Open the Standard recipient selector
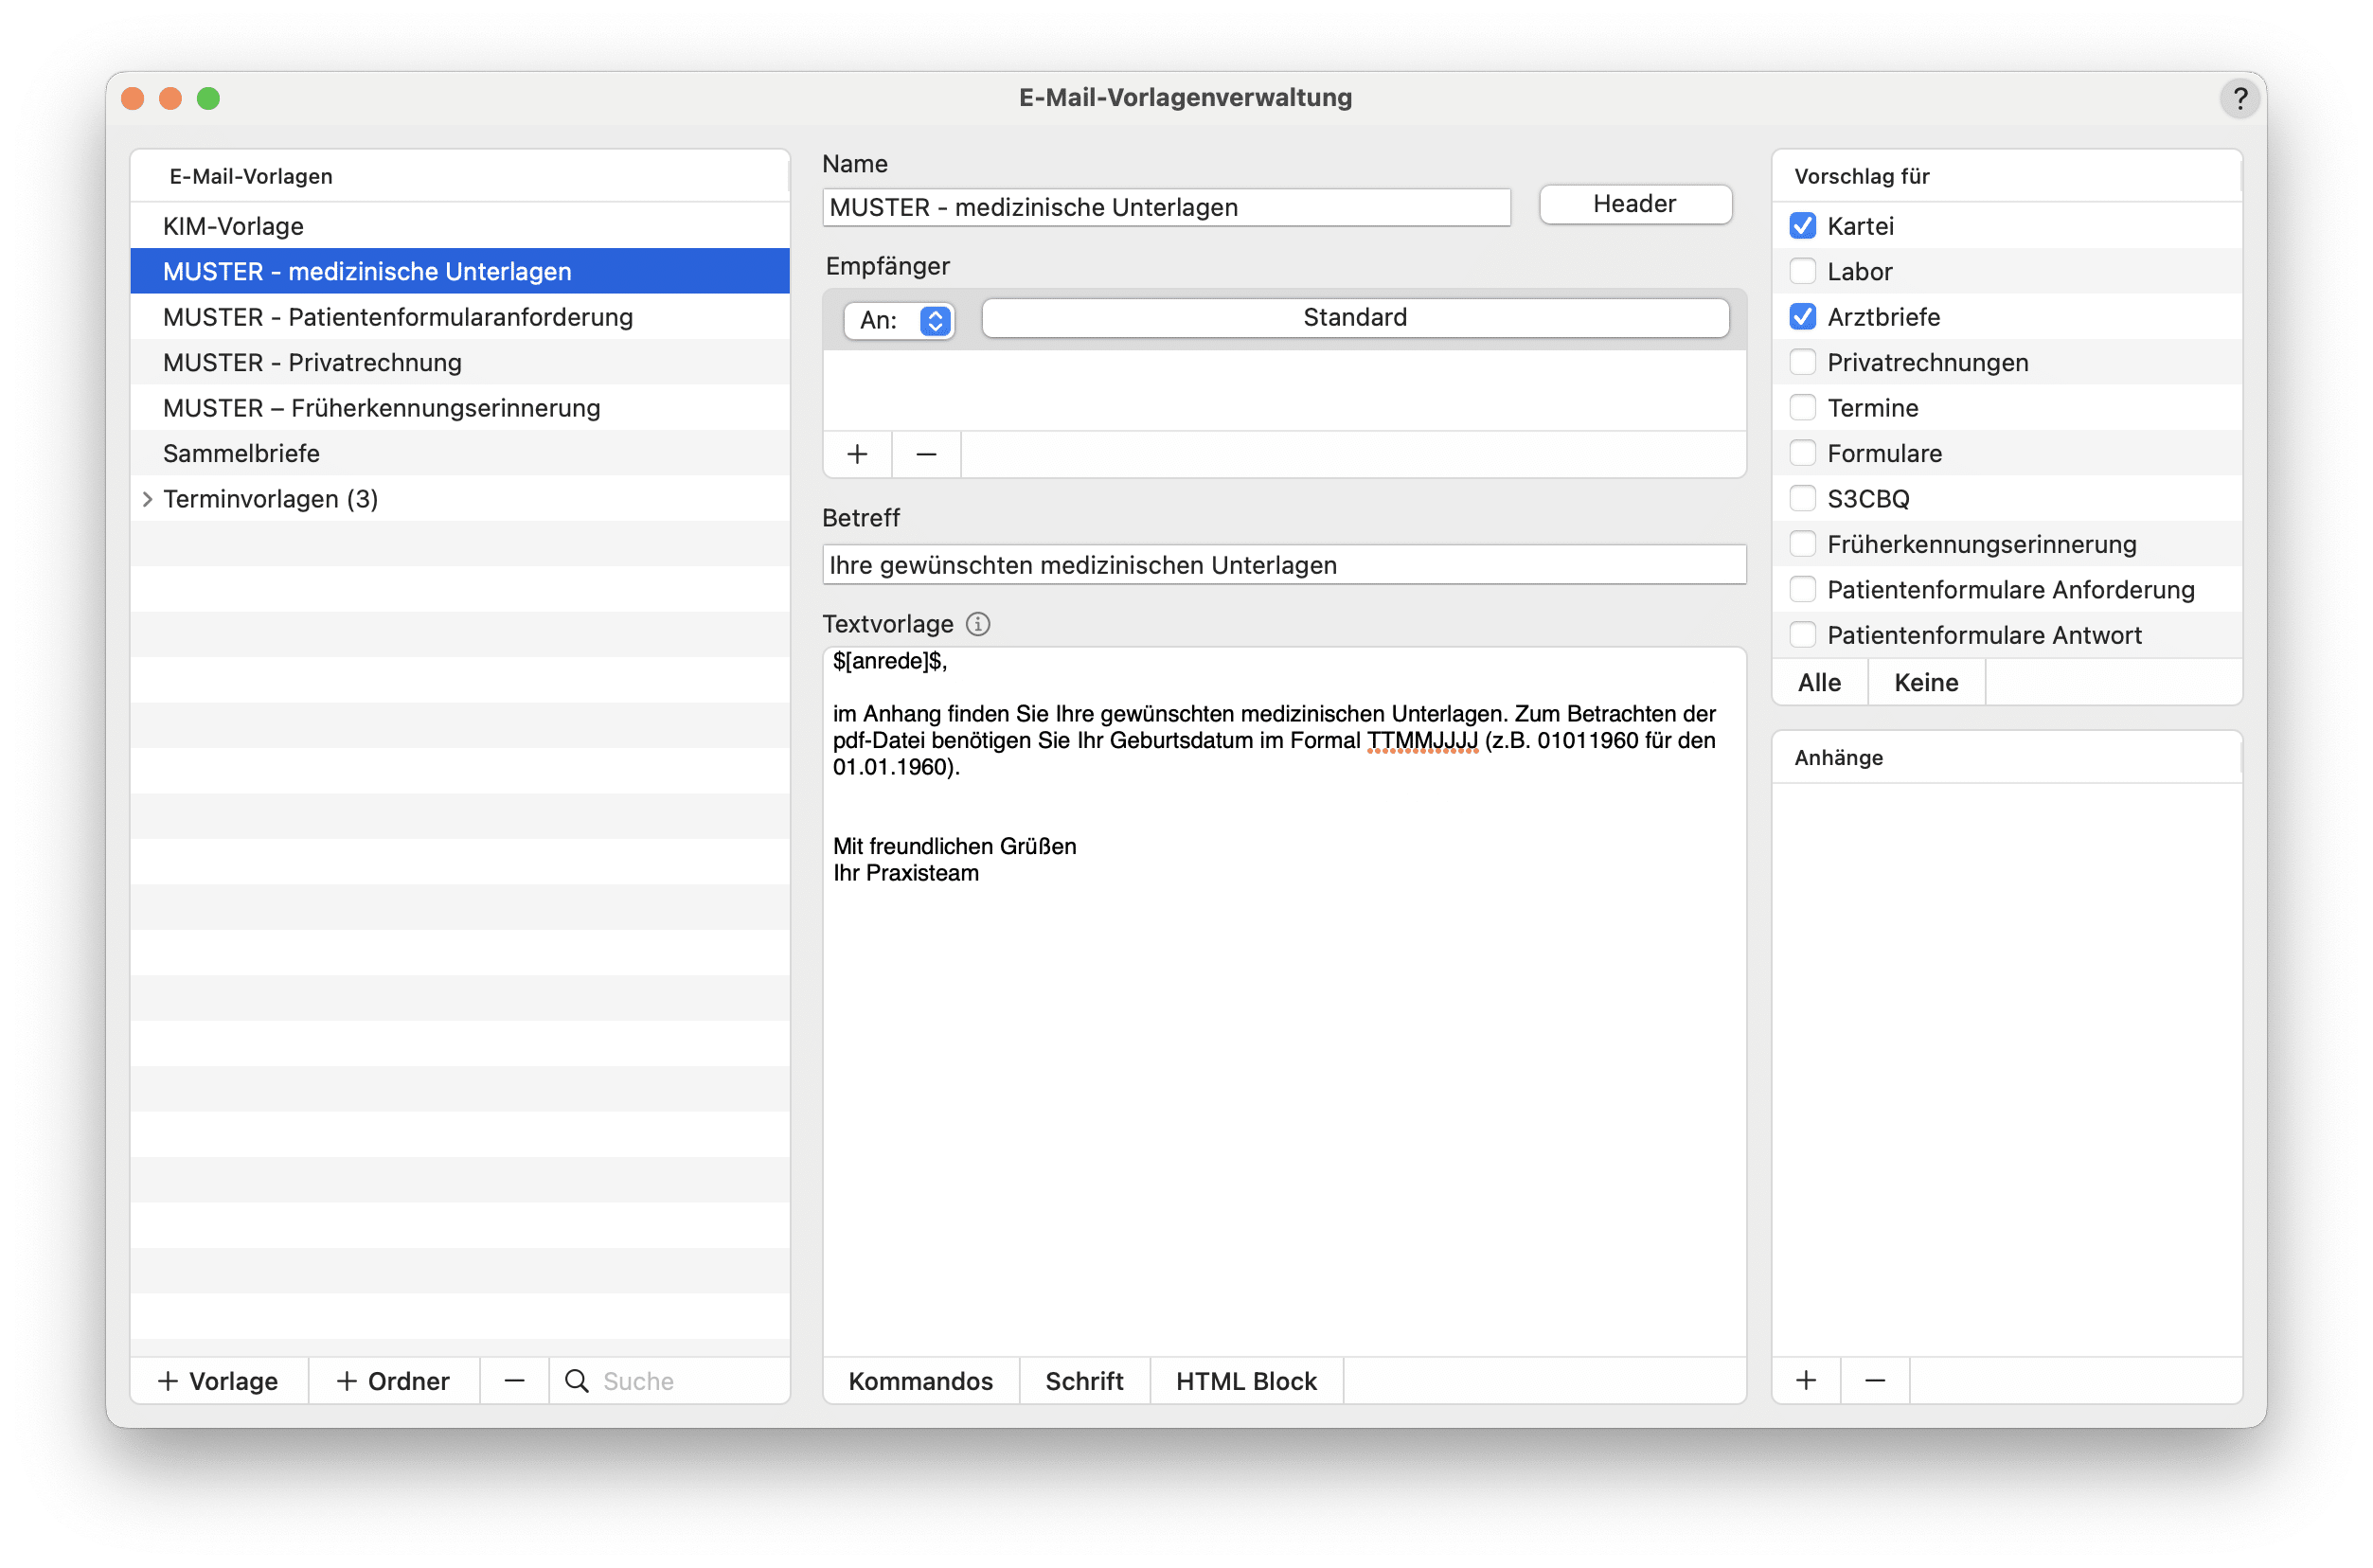 (1354, 317)
